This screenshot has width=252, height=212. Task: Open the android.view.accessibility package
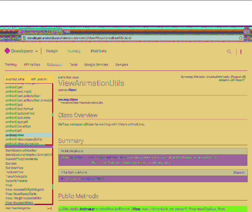(x=24, y=139)
